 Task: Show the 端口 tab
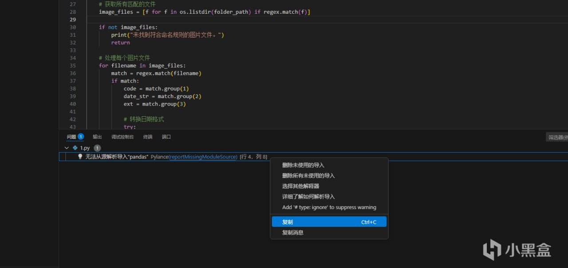[x=166, y=137]
